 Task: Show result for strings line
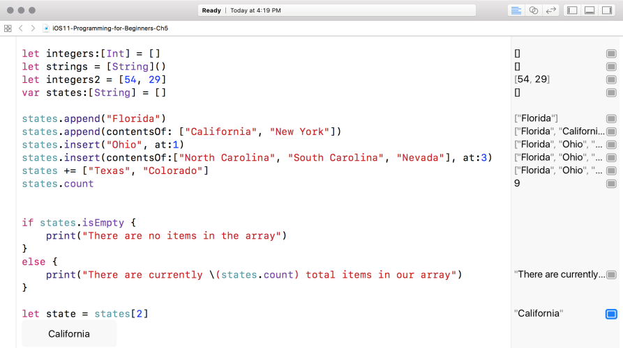(x=611, y=67)
